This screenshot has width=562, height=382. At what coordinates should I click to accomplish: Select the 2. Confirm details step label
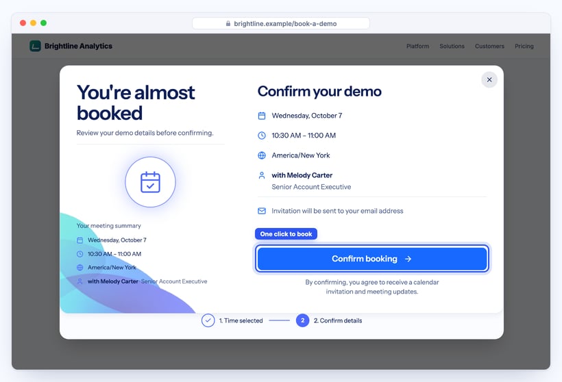point(338,320)
